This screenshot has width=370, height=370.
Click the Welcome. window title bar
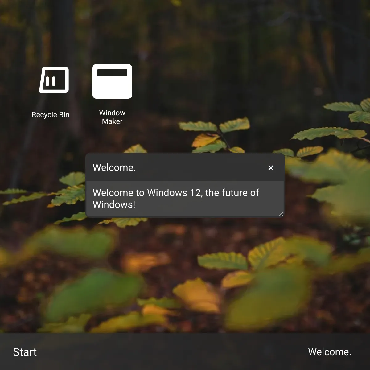185,167
